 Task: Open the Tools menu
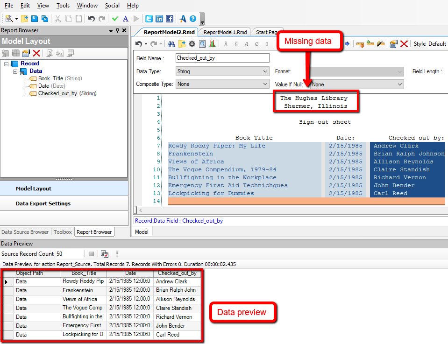tap(63, 6)
